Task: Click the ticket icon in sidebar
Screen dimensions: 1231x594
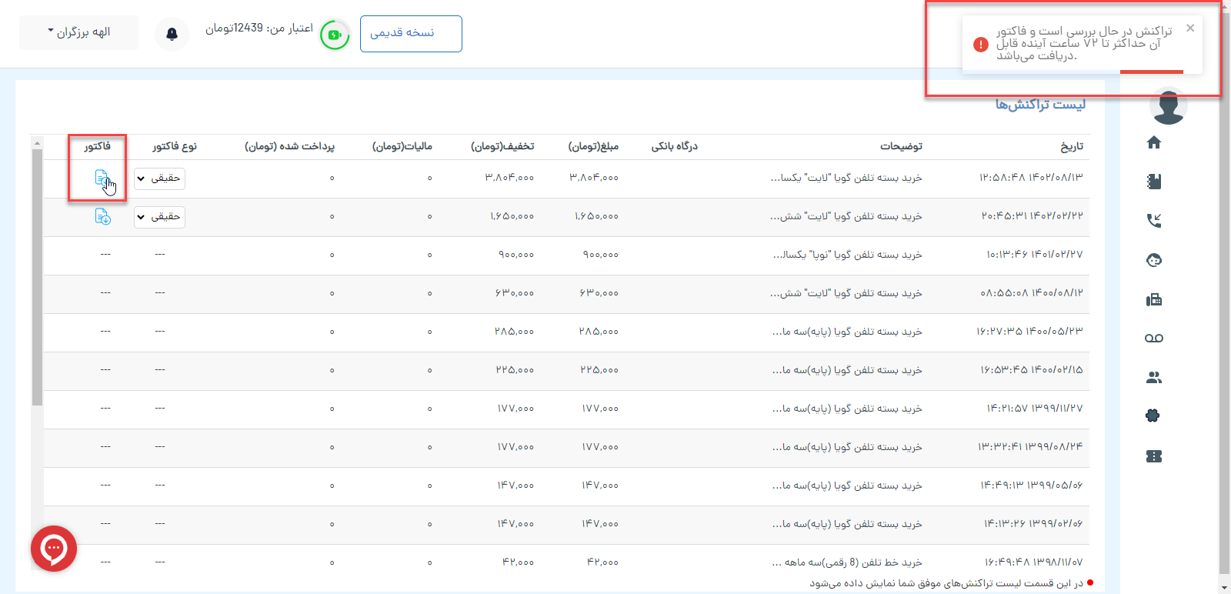Action: 1153,456
